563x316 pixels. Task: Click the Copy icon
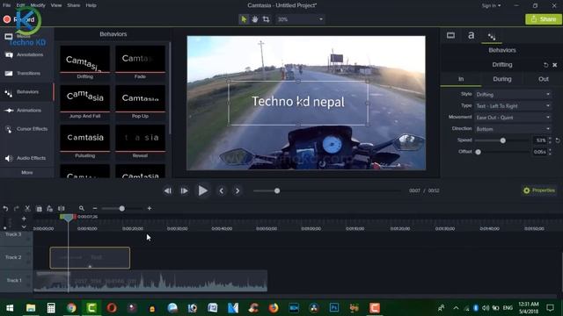click(x=39, y=209)
